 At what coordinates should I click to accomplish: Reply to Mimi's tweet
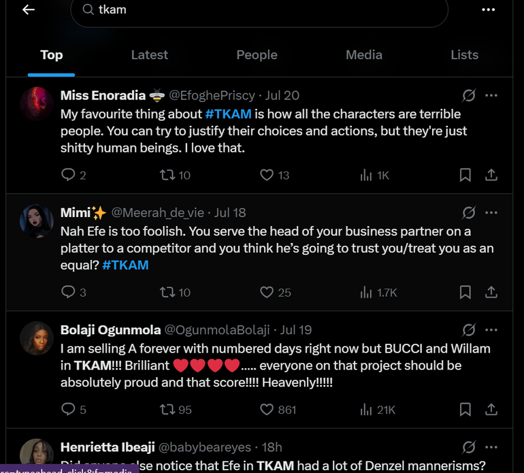tap(68, 292)
